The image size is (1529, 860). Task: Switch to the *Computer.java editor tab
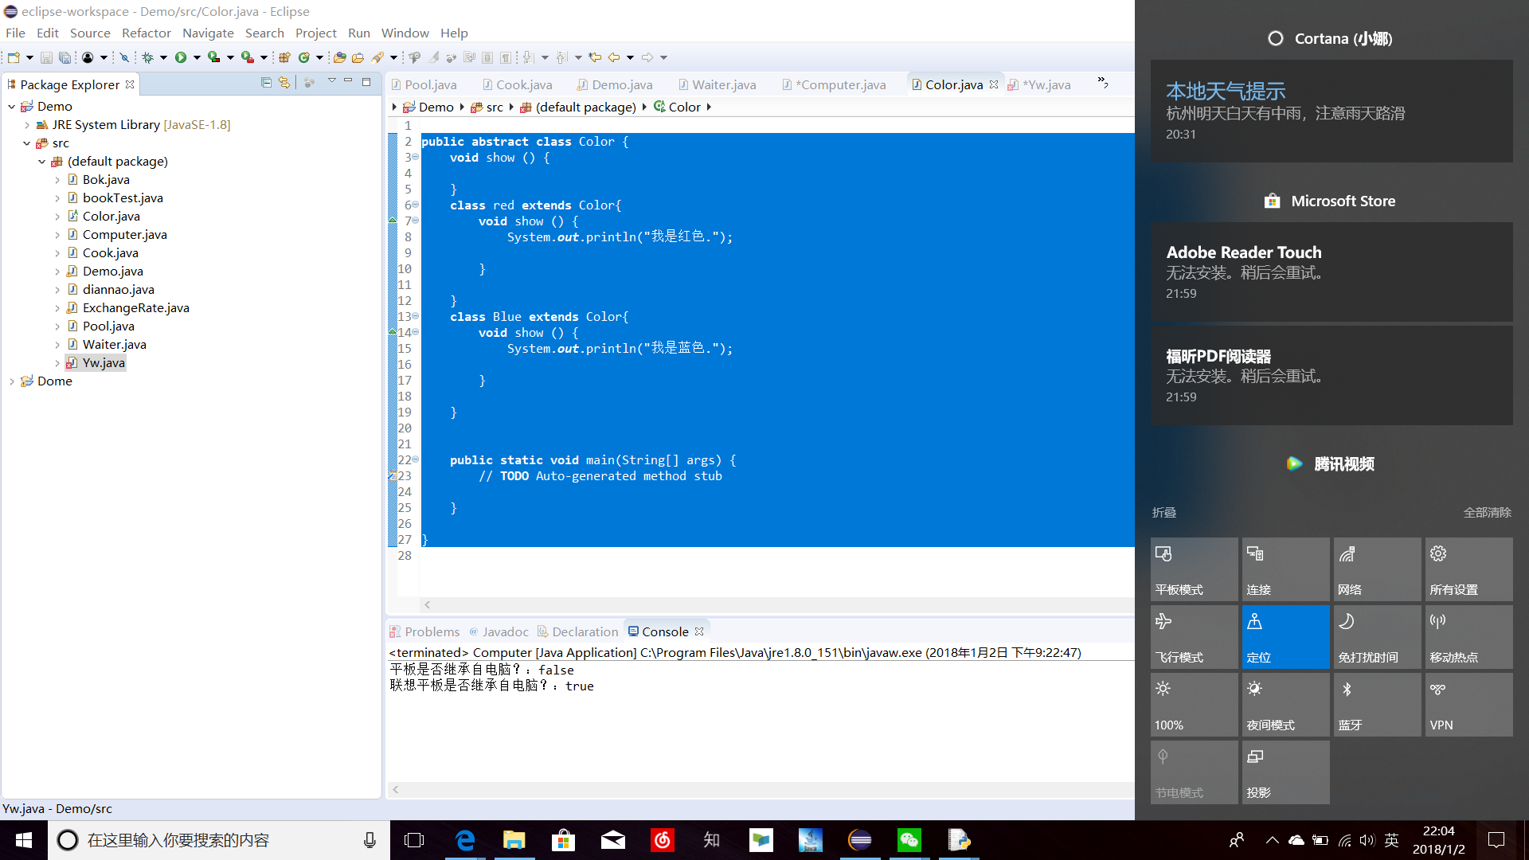click(834, 84)
